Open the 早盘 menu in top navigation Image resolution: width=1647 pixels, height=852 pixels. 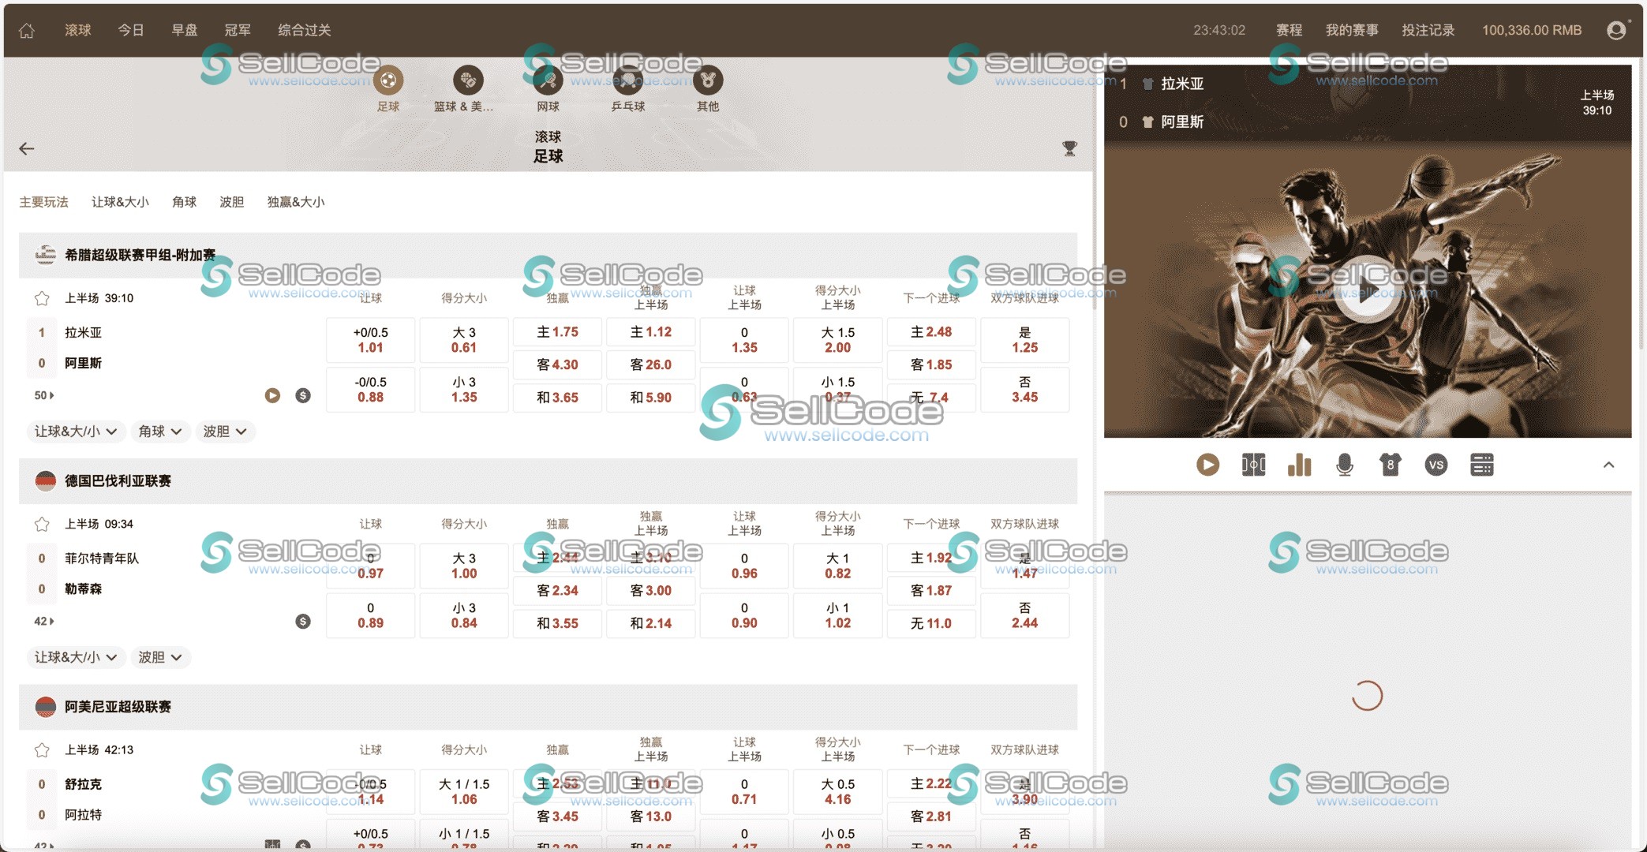point(184,29)
